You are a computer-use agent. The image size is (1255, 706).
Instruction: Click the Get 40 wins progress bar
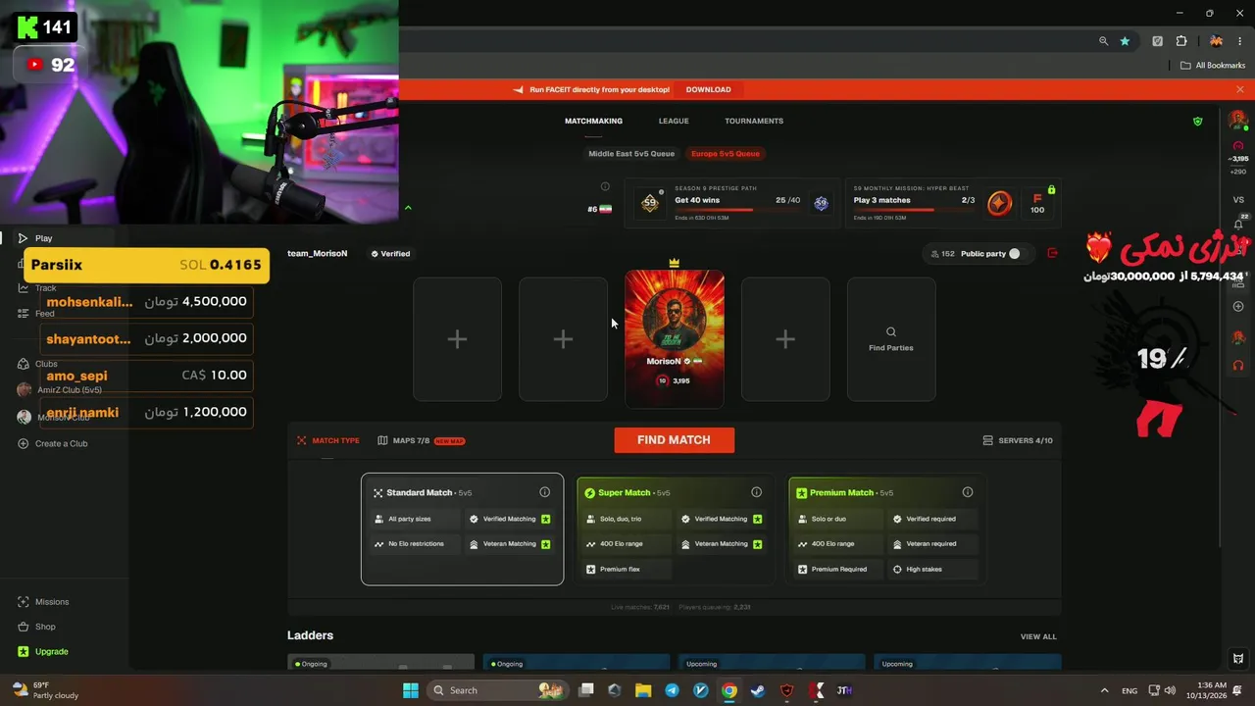pos(737,210)
